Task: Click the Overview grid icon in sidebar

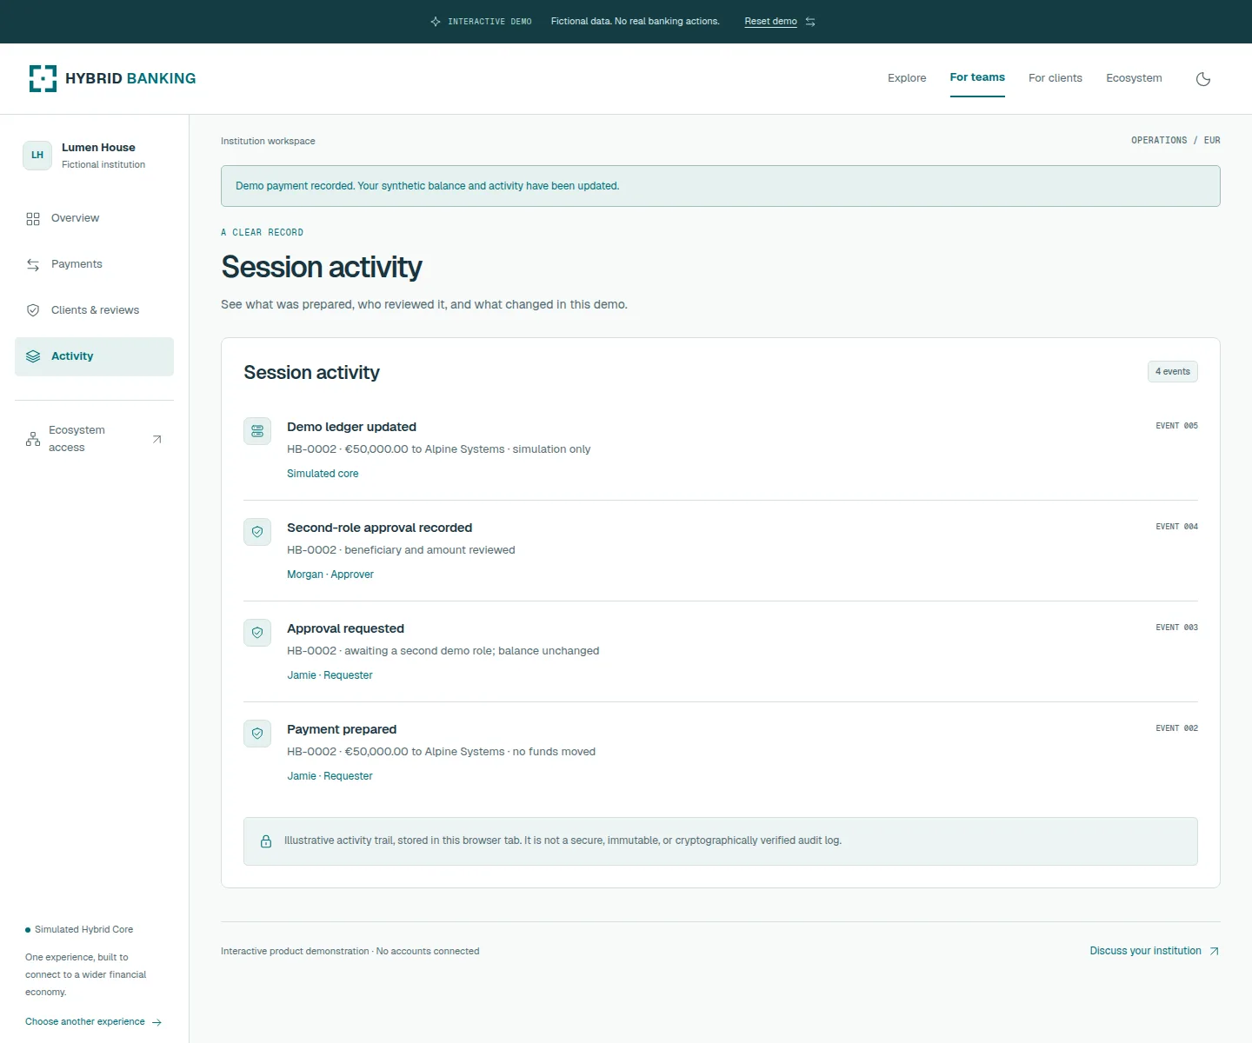Action: click(33, 219)
